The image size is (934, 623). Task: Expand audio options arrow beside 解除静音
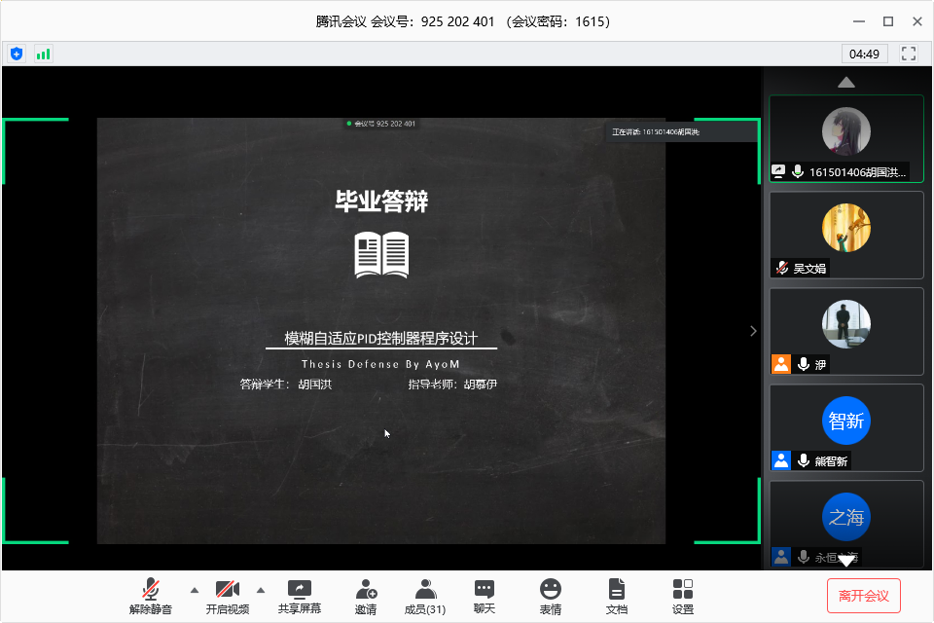tap(194, 590)
